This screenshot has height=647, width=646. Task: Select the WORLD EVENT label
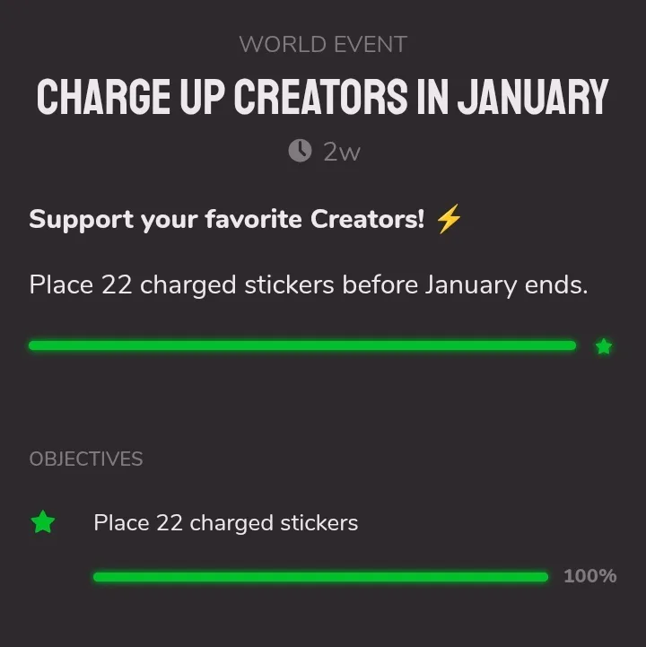(323, 44)
